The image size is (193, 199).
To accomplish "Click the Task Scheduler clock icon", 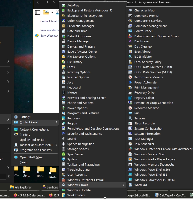I will (130, 144).
